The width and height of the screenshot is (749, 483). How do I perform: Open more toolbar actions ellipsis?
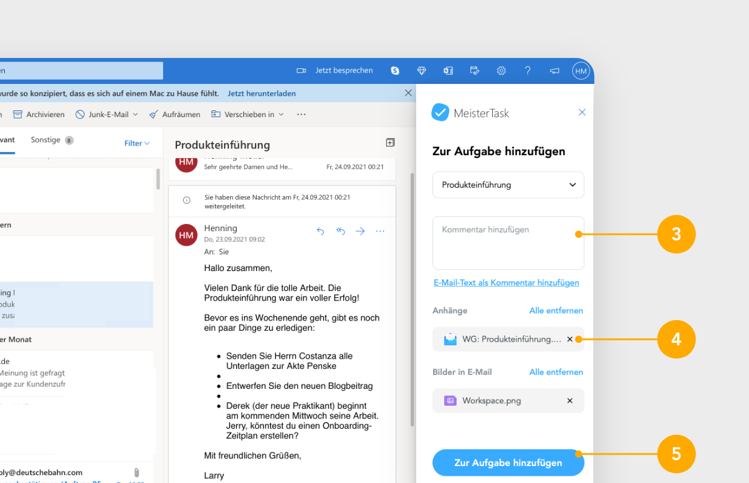pyautogui.click(x=301, y=114)
